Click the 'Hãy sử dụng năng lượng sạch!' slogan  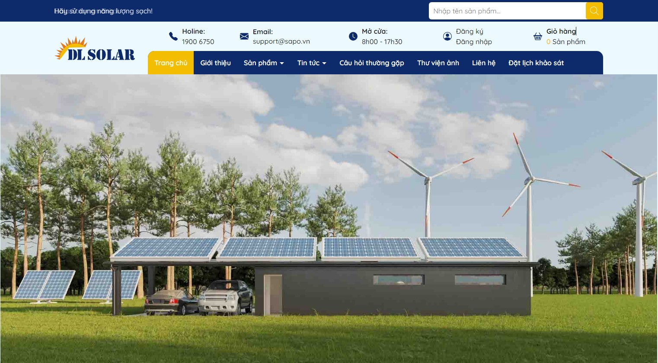103,11
